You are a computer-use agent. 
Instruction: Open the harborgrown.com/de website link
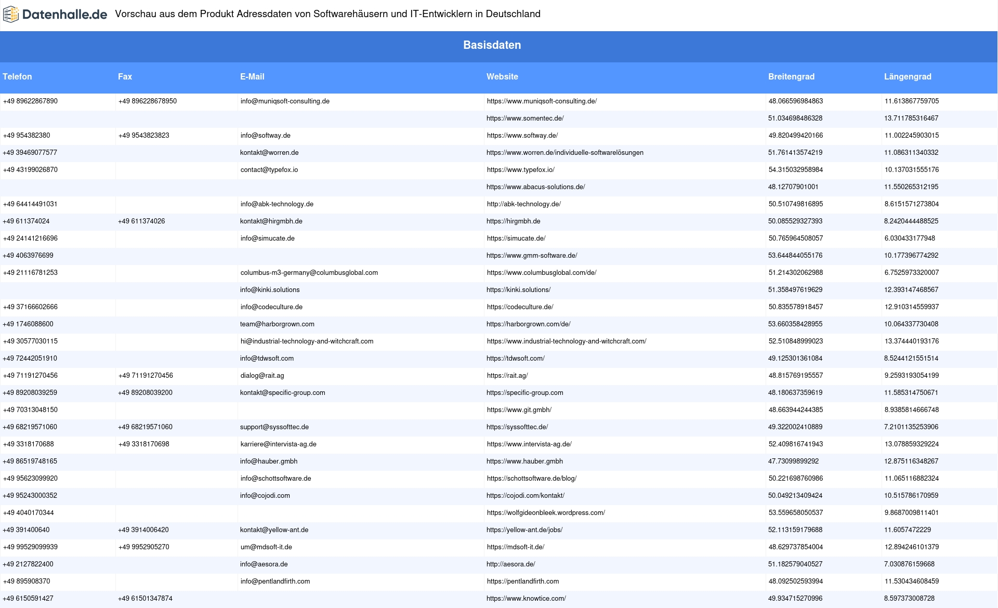pyautogui.click(x=529, y=324)
